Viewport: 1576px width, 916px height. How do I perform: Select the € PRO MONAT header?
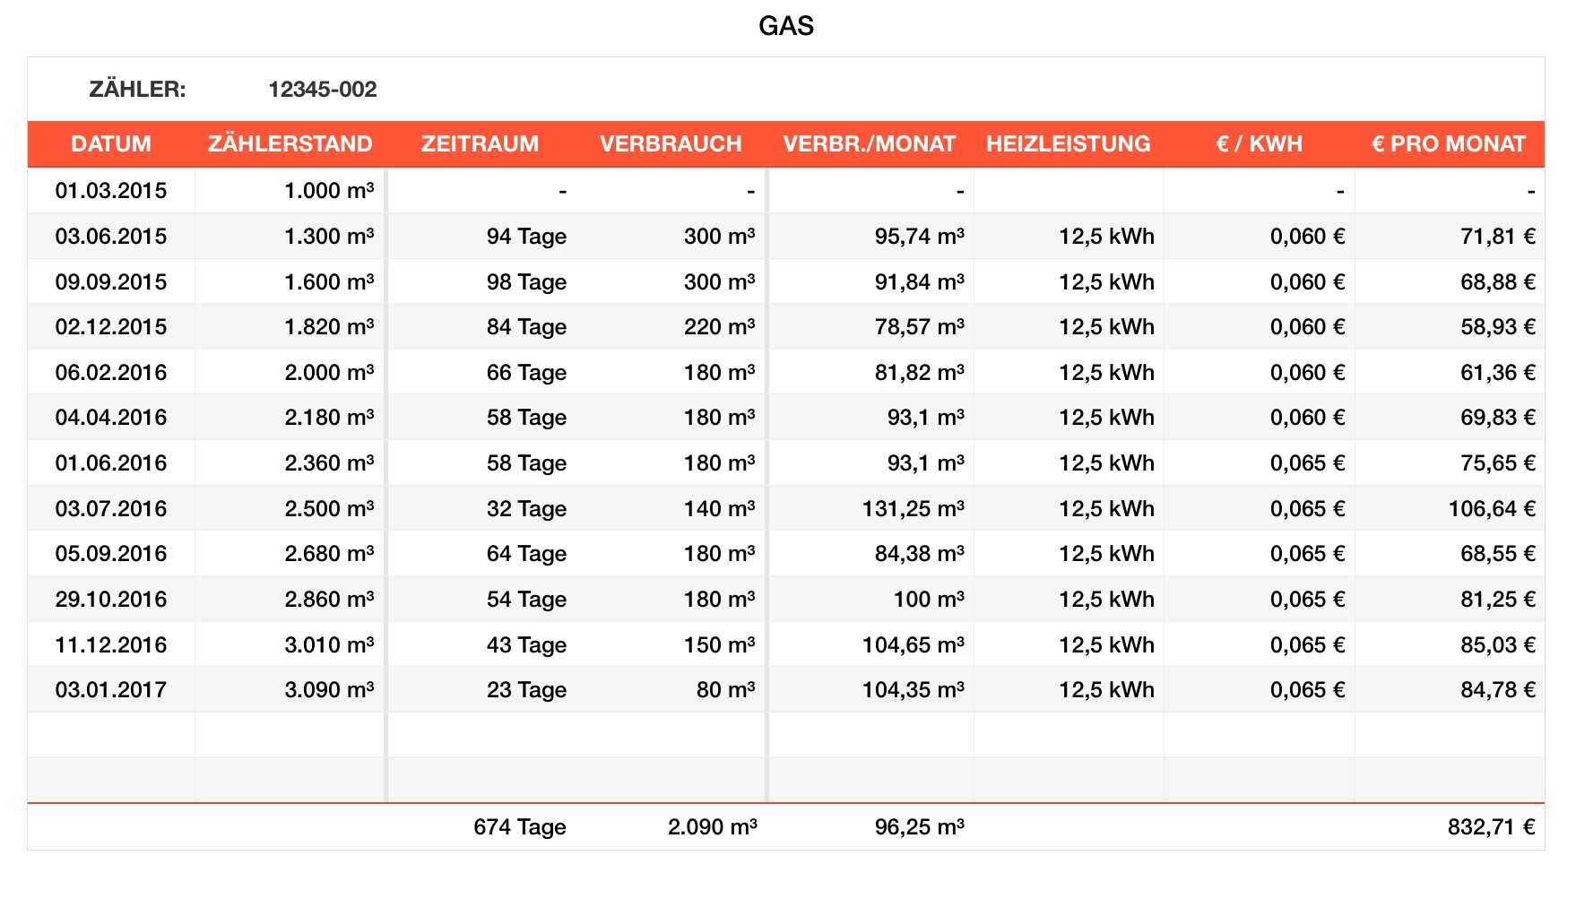(1448, 144)
